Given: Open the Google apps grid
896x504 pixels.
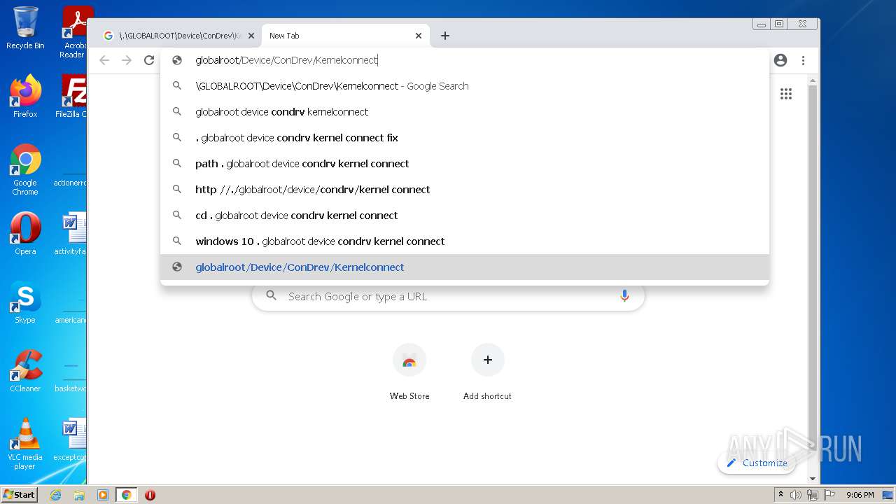Looking at the screenshot, I should (786, 94).
